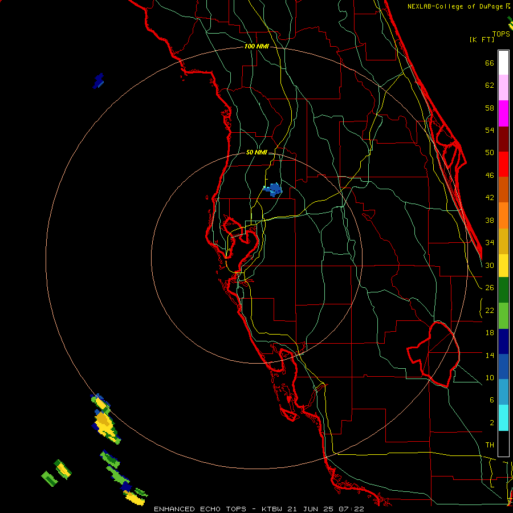Pick the magenta legend swatch

point(503,113)
